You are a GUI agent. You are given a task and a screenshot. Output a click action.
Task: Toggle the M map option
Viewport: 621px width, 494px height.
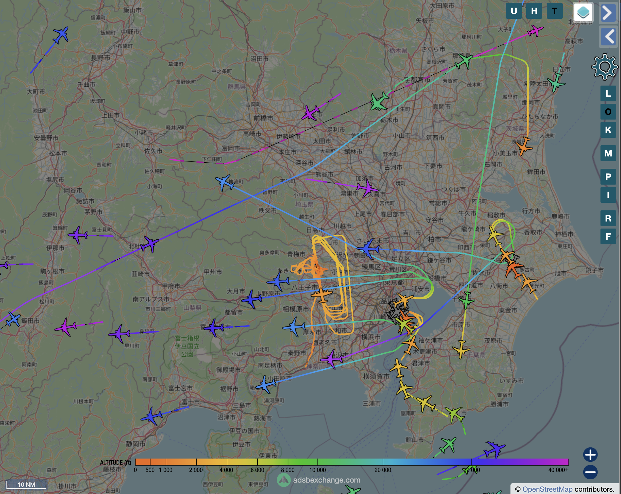(608, 153)
